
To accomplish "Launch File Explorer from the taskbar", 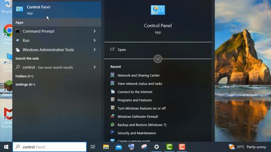I will [106, 147].
